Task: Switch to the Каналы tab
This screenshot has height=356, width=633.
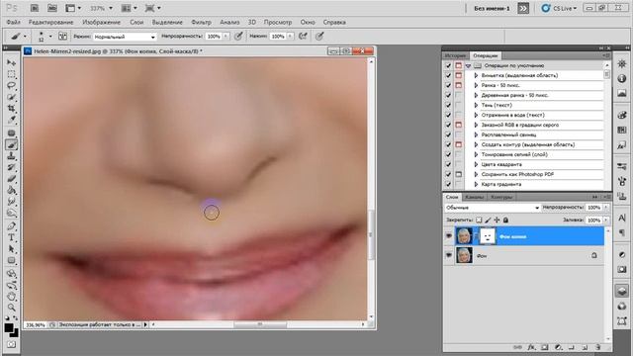Action: tap(474, 197)
